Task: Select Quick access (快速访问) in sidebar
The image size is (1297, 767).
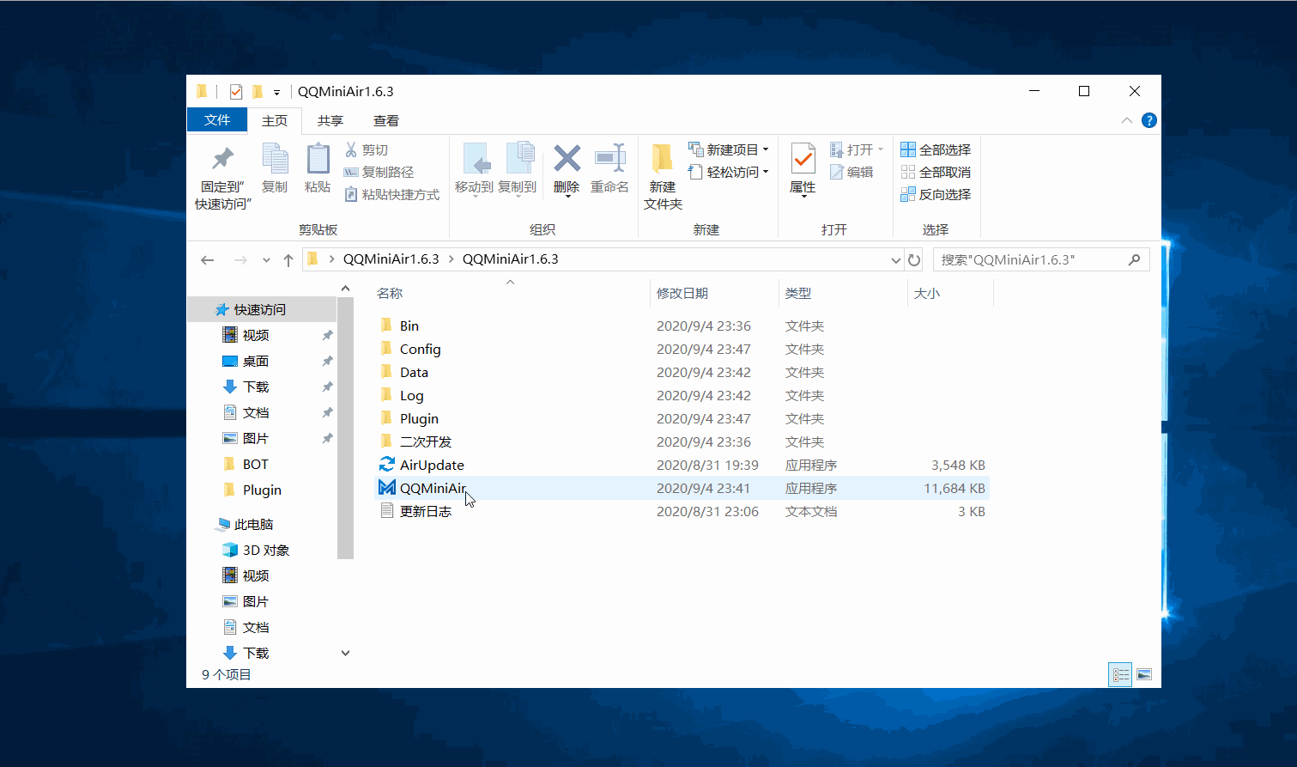Action: coord(261,309)
